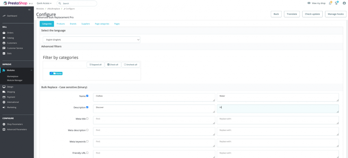Switch to the Pages tab
Viewport: 348px width, 158px height.
coord(117,24)
